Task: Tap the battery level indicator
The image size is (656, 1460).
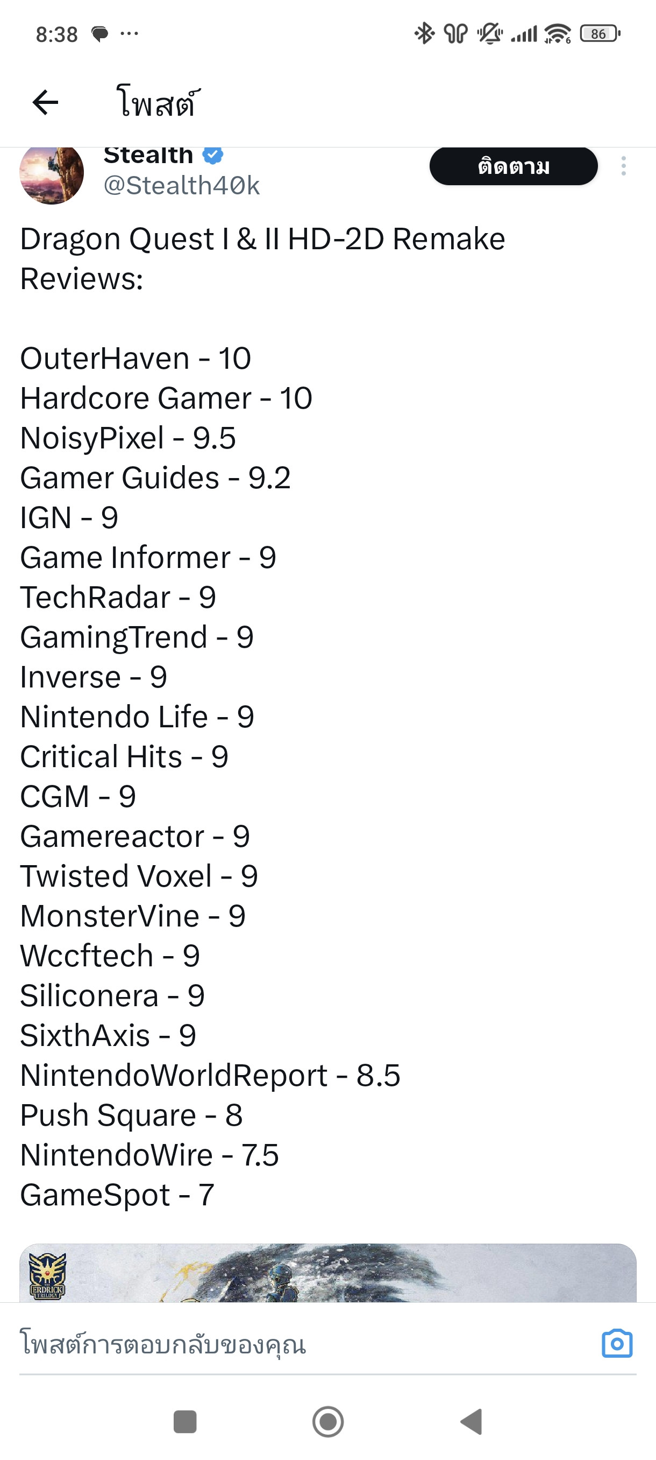Action: pos(601,34)
